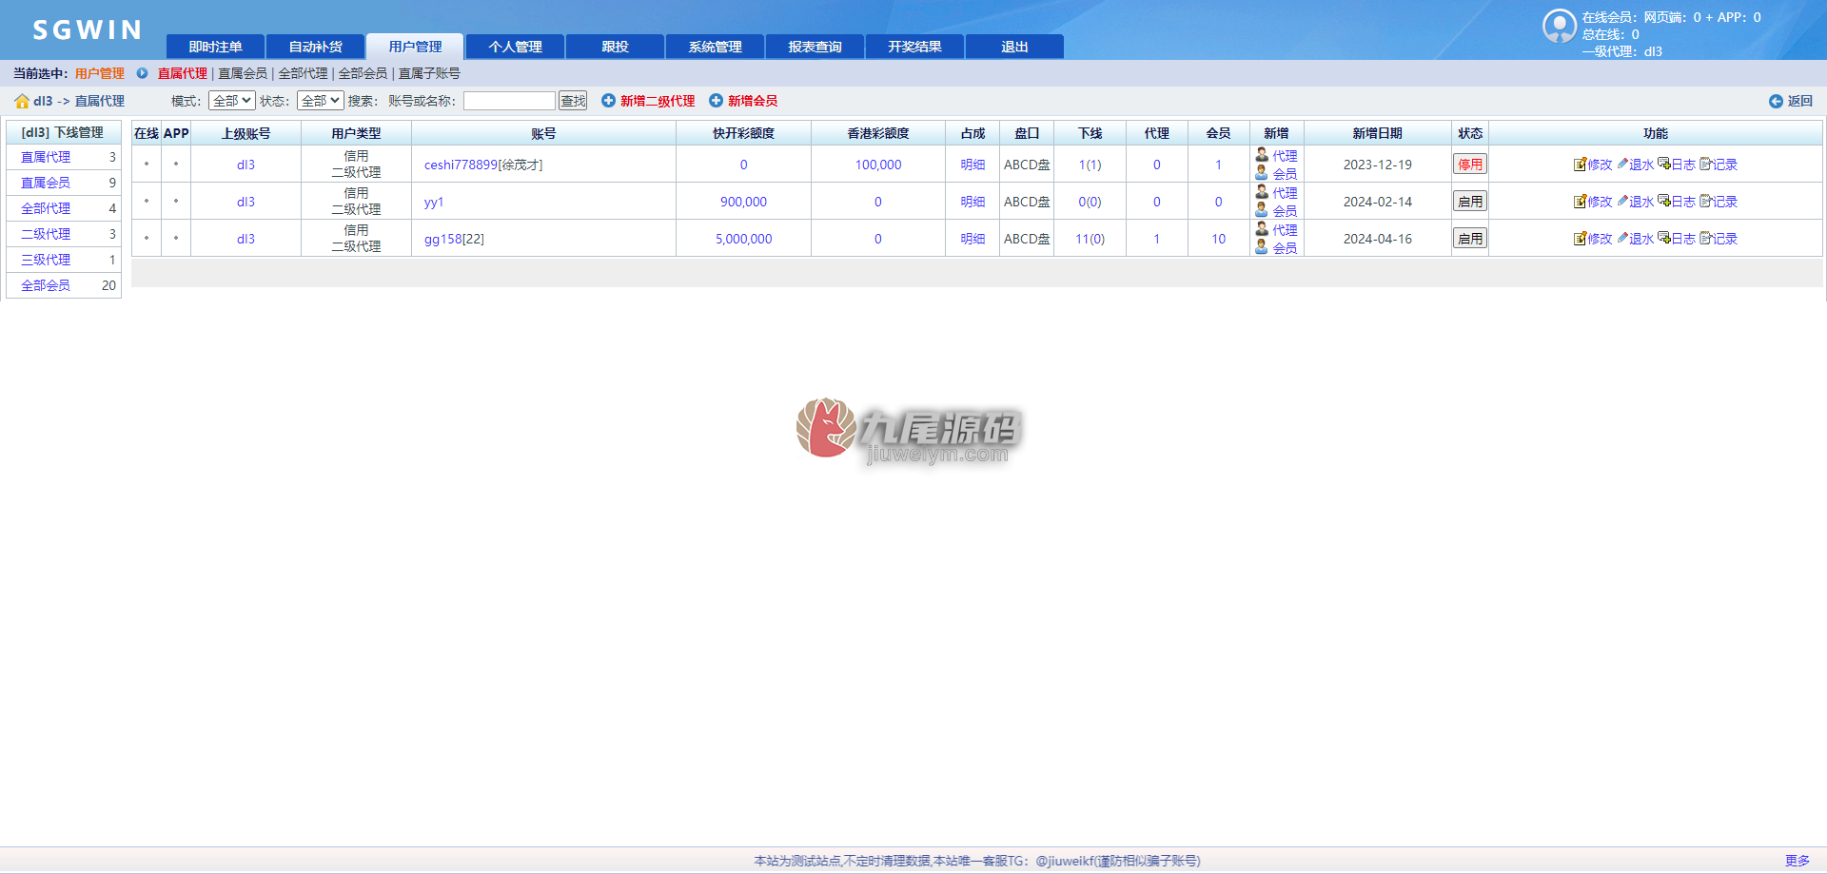The width and height of the screenshot is (1827, 874).
Task: Click the home icon beside dl3
Action: [22, 101]
